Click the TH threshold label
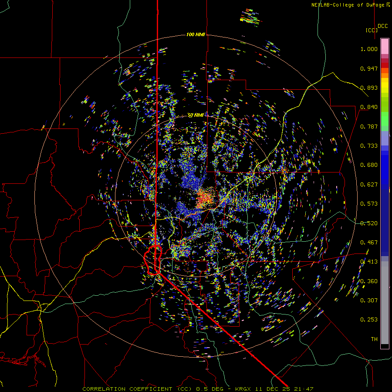Image resolution: width=392 pixels, height=392 pixels. 374,339
